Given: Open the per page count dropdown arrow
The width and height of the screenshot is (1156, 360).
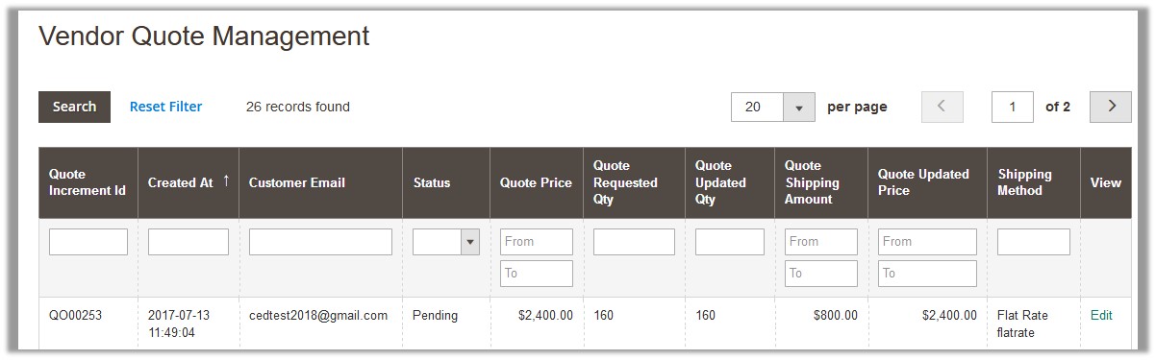Looking at the screenshot, I should tap(798, 108).
